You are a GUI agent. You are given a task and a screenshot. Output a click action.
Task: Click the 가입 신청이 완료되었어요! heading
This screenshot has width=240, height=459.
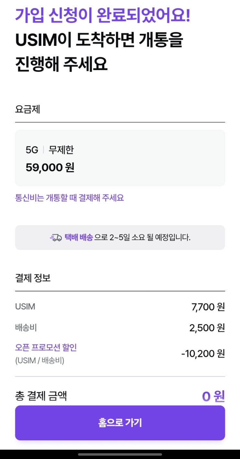pyautogui.click(x=103, y=15)
